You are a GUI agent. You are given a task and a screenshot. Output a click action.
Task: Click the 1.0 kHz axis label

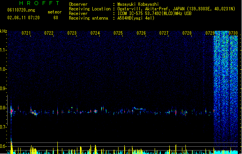[3, 69]
